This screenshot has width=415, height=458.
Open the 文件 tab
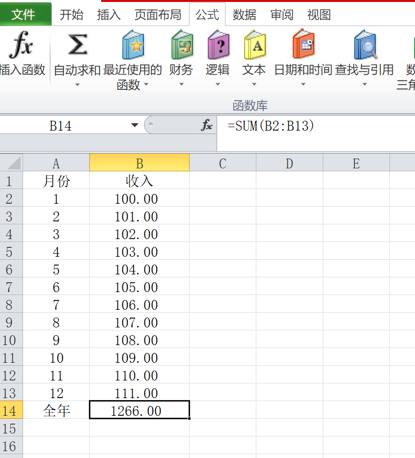point(26,14)
